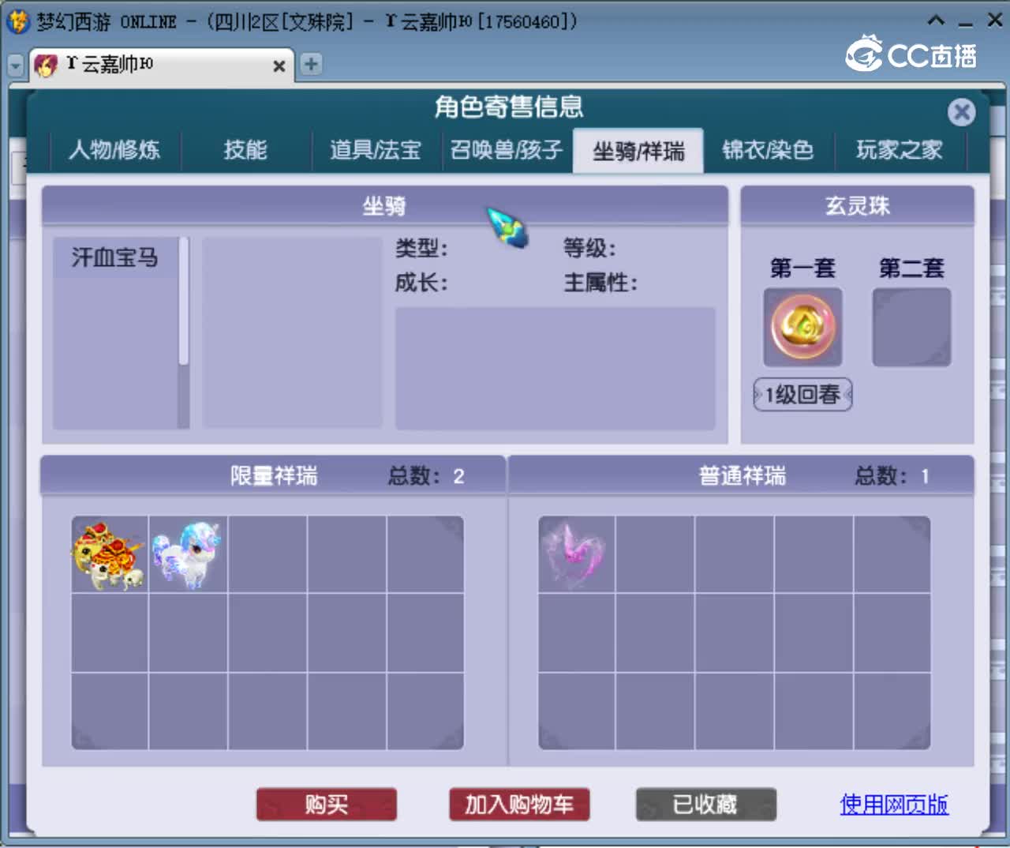Click the 1级回春 orb label
Screen dimensions: 1010x848
tap(802, 394)
